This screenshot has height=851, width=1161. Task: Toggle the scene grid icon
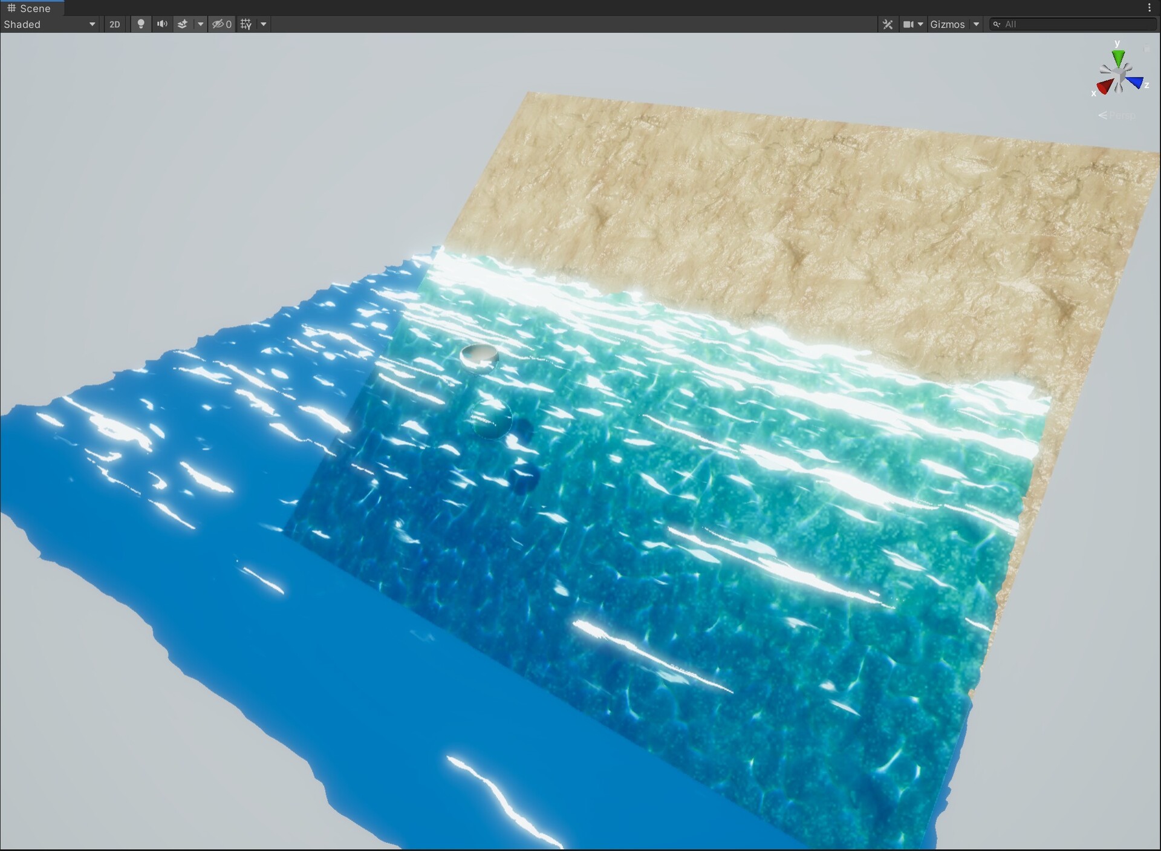[246, 24]
